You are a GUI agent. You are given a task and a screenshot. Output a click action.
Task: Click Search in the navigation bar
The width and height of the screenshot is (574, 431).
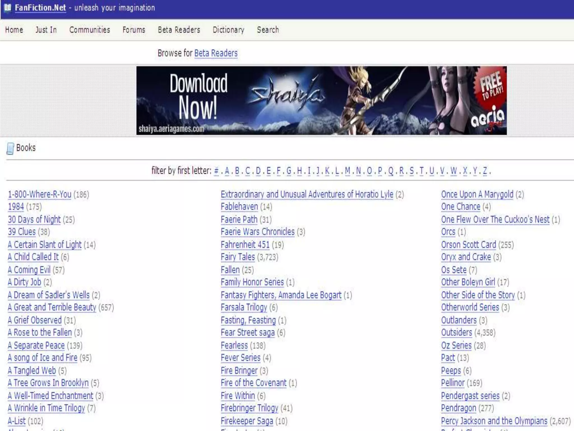click(x=268, y=30)
